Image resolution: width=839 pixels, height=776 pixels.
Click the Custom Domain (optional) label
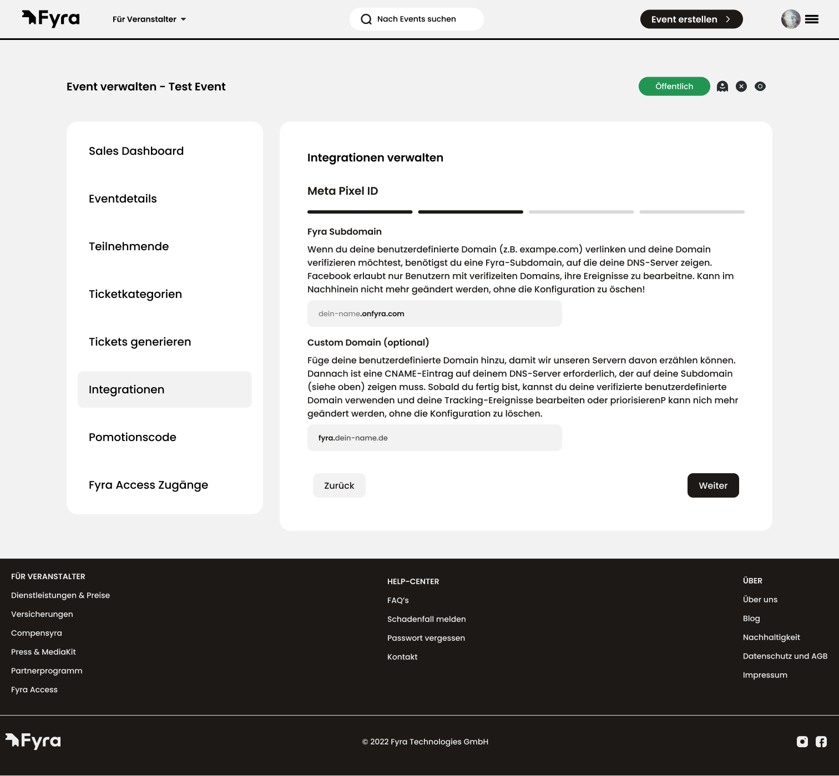click(368, 342)
